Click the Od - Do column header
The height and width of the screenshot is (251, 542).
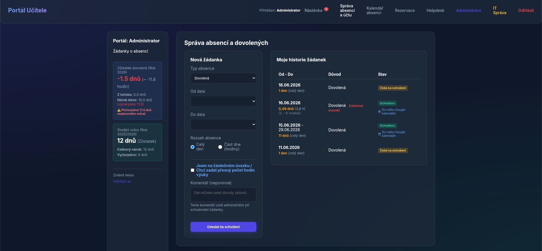point(286,74)
